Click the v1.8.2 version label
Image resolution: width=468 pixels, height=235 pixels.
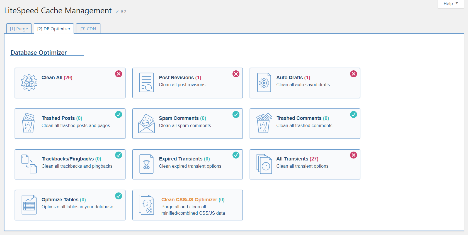[x=121, y=12]
